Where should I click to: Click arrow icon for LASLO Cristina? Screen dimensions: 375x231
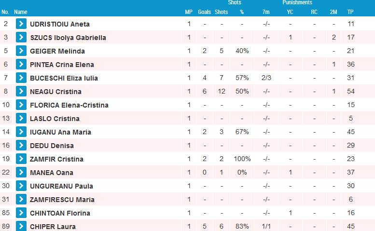[x=21, y=118]
